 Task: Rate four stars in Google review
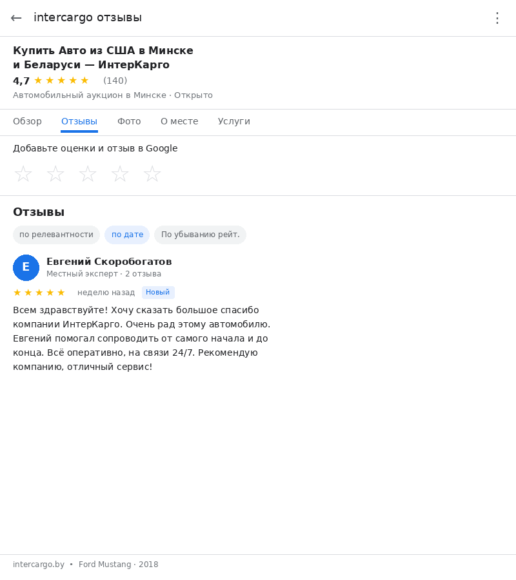(120, 174)
